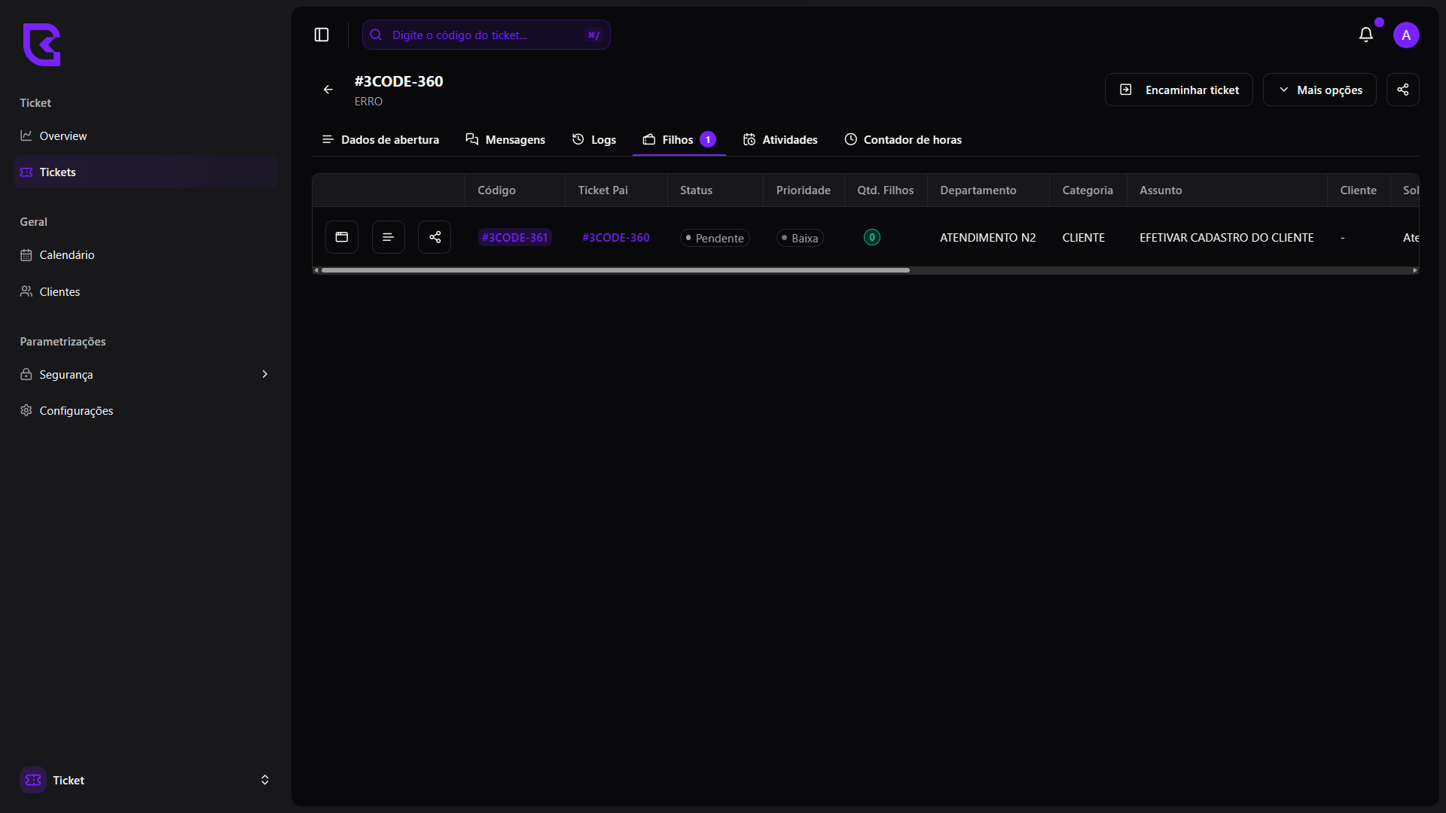The height and width of the screenshot is (813, 1446).
Task: Expand the Mais opções dropdown
Action: tap(1319, 90)
